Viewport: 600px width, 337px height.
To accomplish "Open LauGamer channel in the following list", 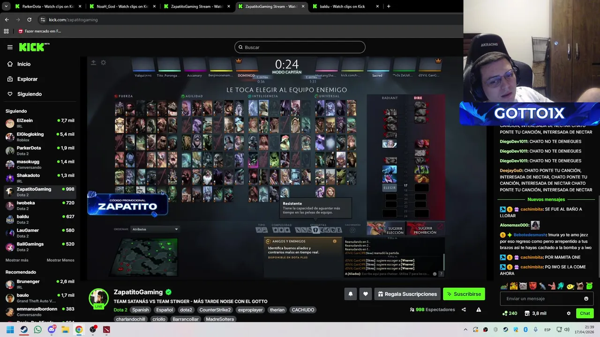I will click(x=40, y=233).
